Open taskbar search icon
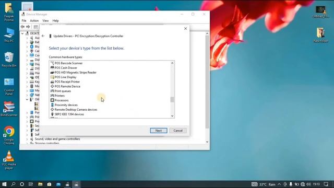Screen dimensions: 334x188 (x=13, y=184)
